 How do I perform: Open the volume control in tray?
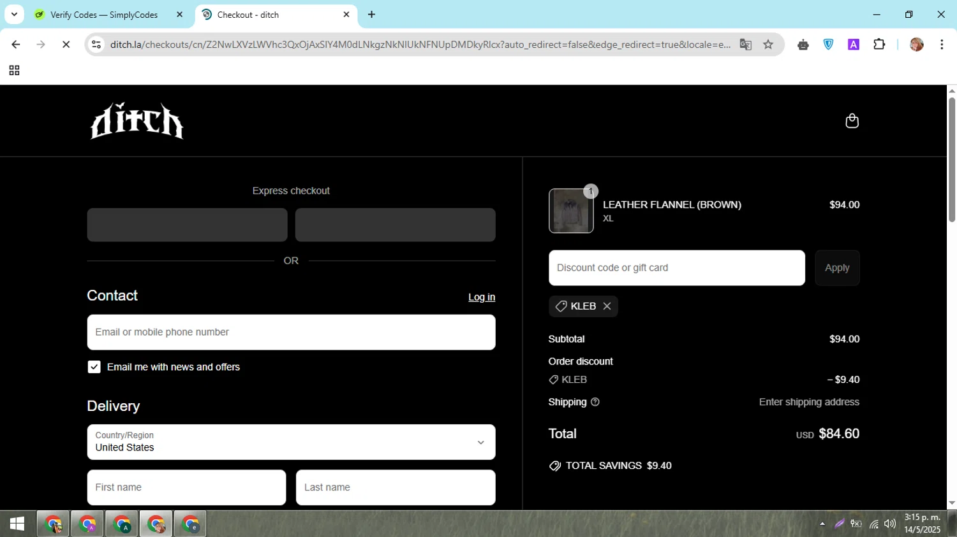[x=890, y=524]
